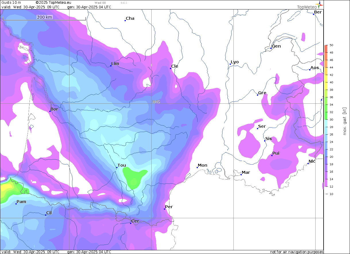Click legend value 36
Image resolution: width=350 pixels, height=254 pixels.
[331, 97]
